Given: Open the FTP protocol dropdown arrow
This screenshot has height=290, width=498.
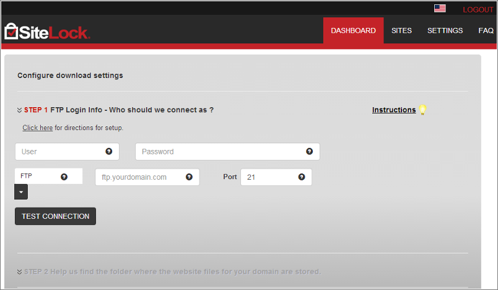Looking at the screenshot, I should [21, 192].
